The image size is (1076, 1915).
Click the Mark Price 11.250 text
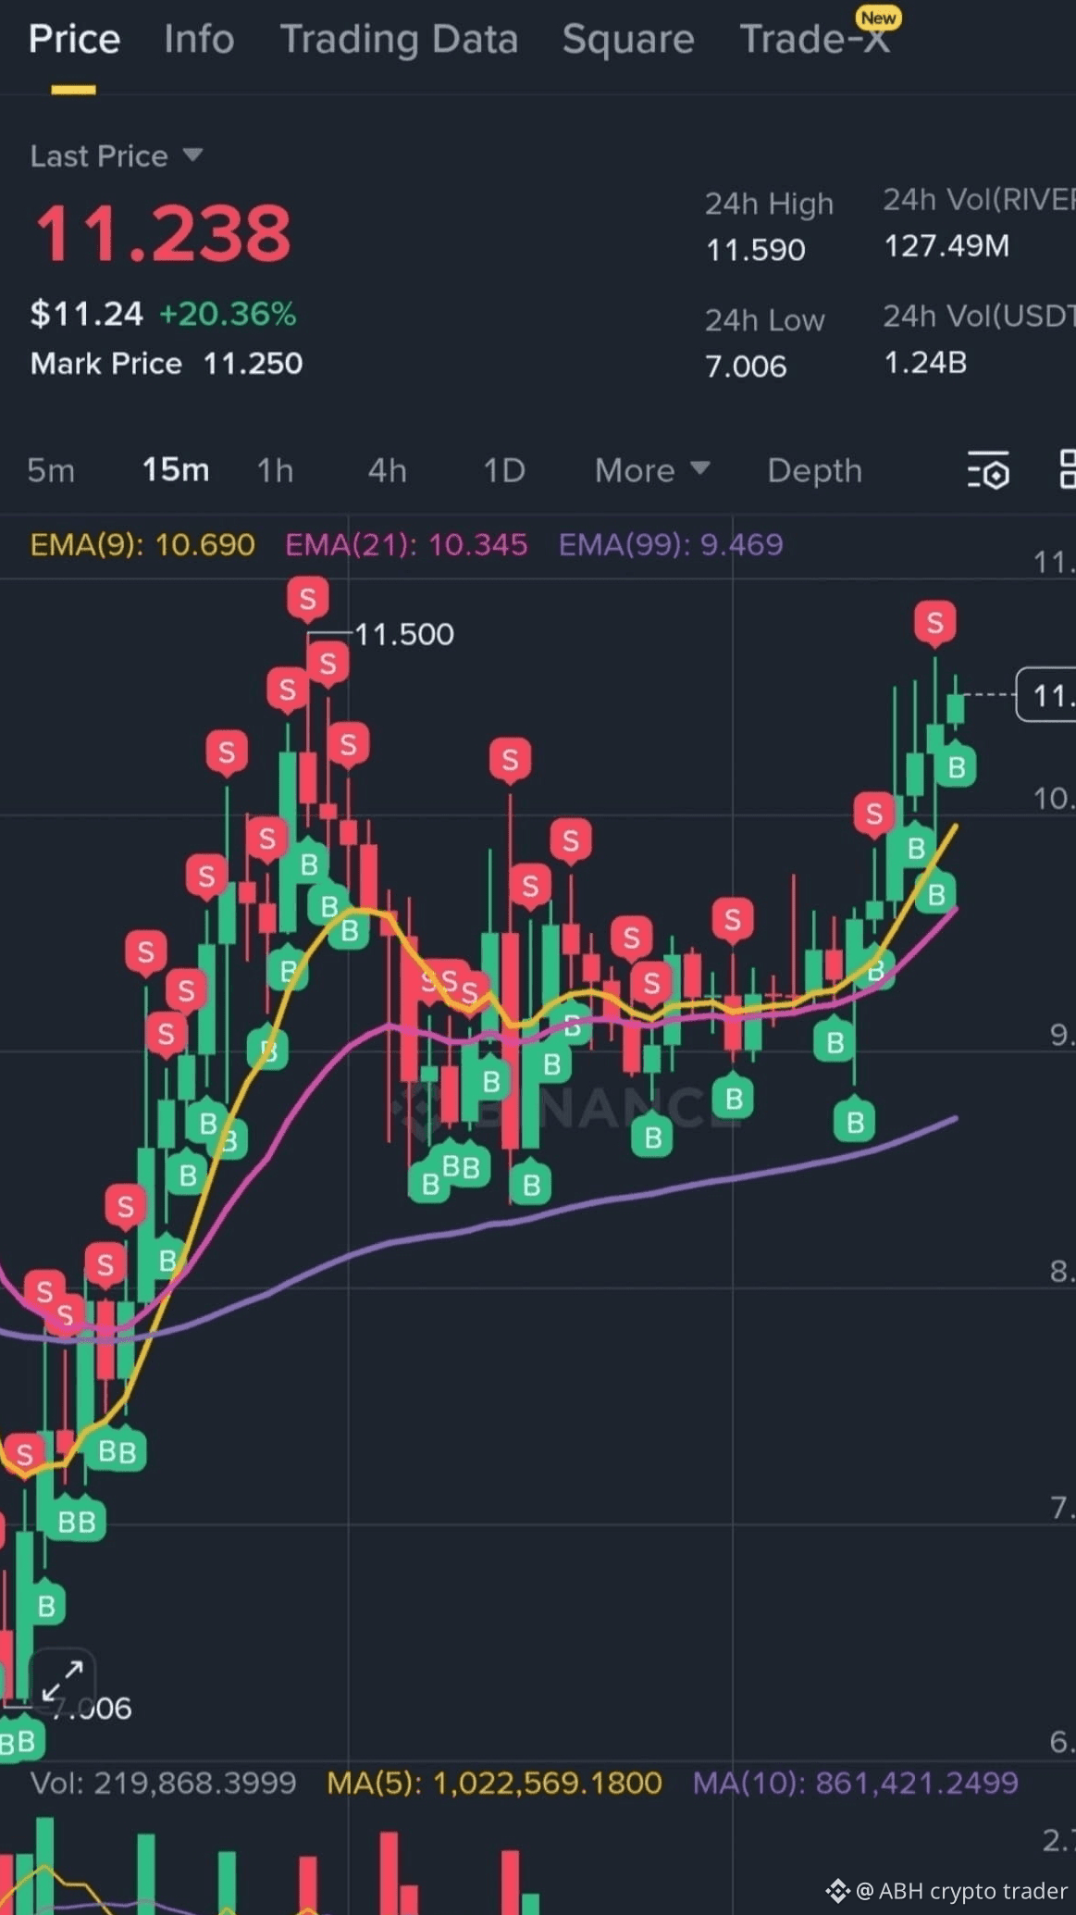point(167,363)
